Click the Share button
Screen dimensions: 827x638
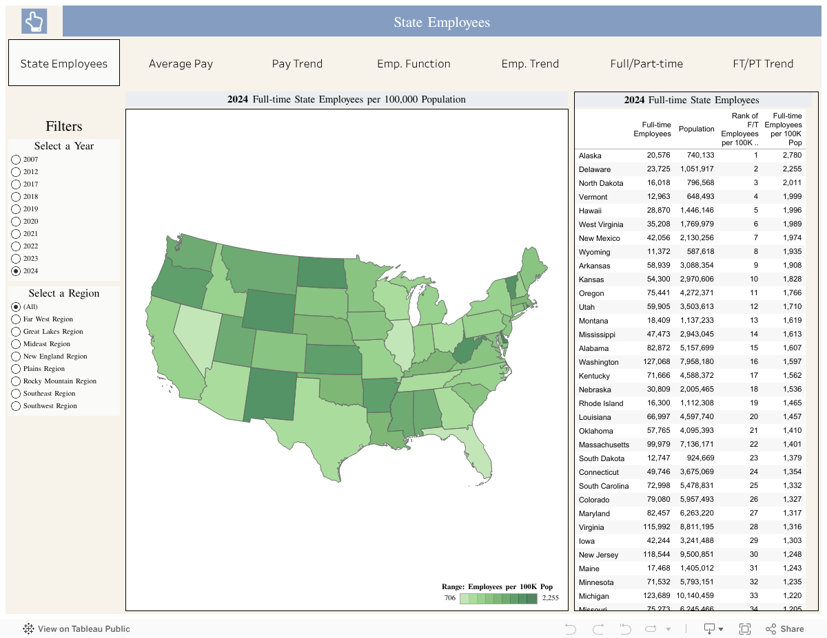pos(784,628)
